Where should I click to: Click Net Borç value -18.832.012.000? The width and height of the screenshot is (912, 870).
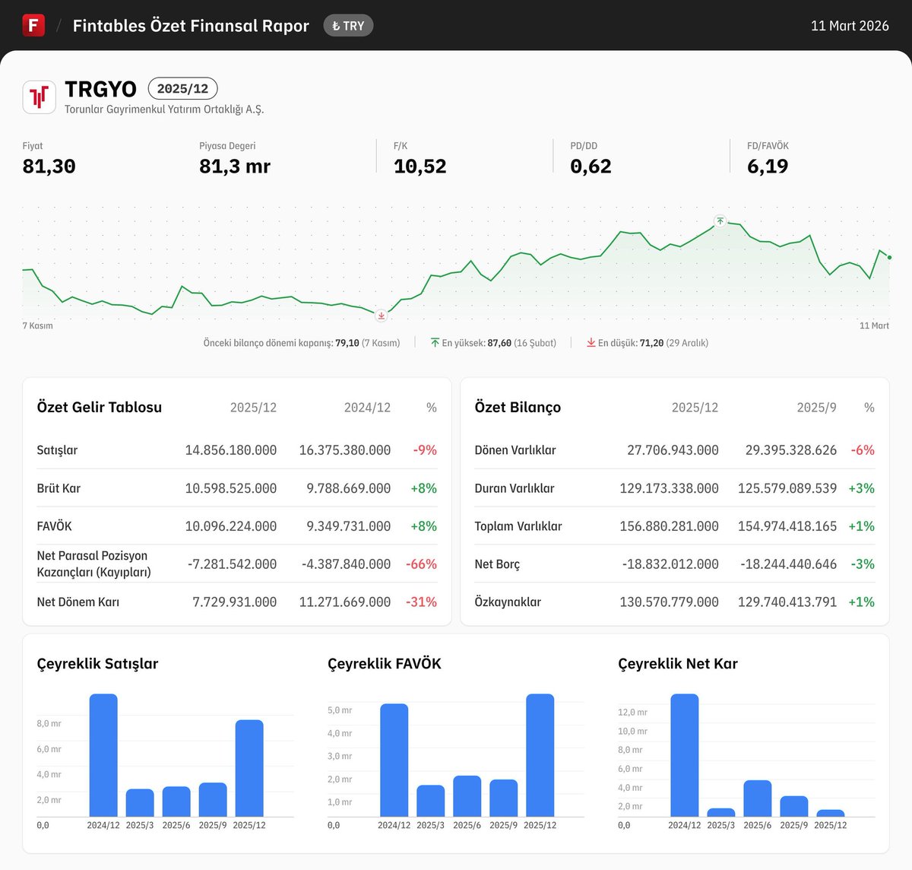click(x=670, y=564)
